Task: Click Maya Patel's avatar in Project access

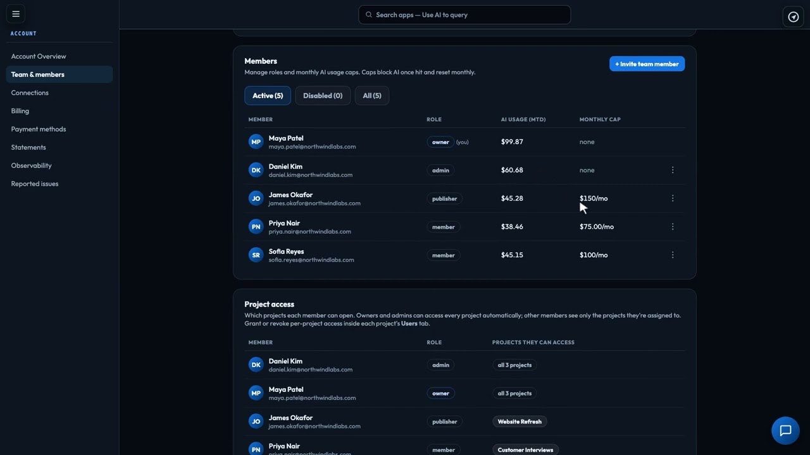Action: tap(256, 393)
